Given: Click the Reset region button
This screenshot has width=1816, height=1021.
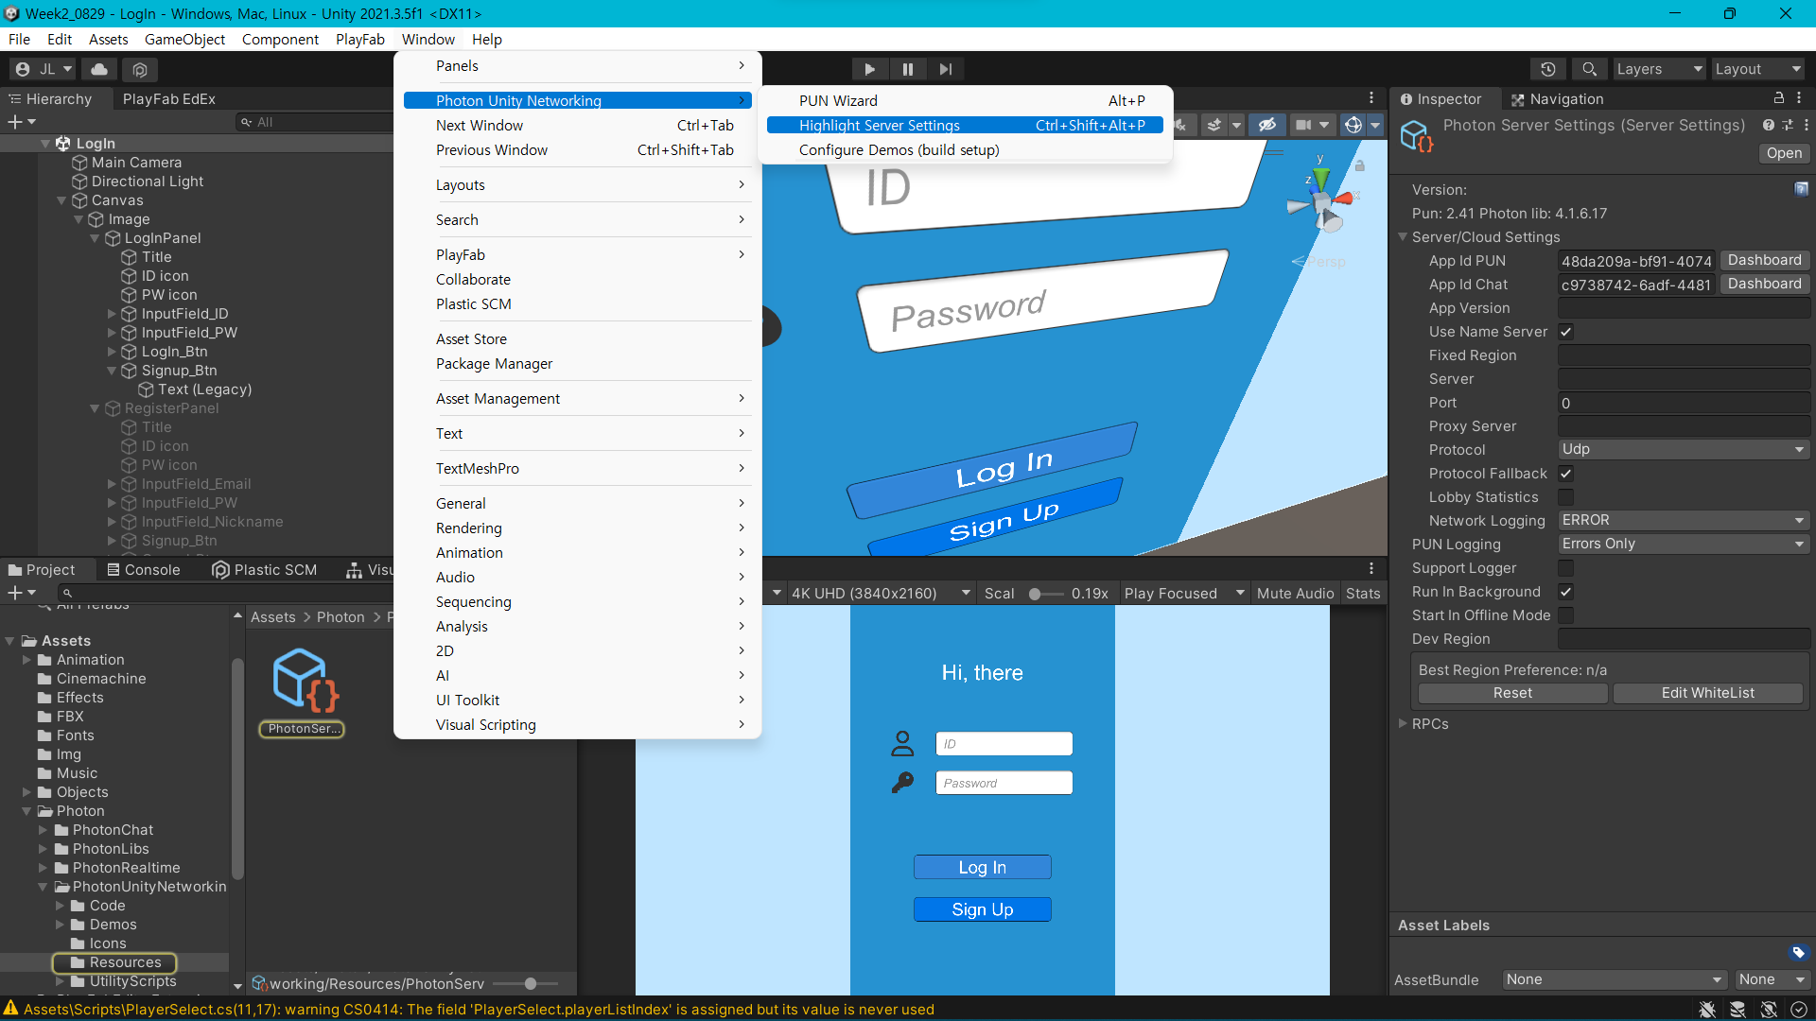Looking at the screenshot, I should click(1512, 694).
